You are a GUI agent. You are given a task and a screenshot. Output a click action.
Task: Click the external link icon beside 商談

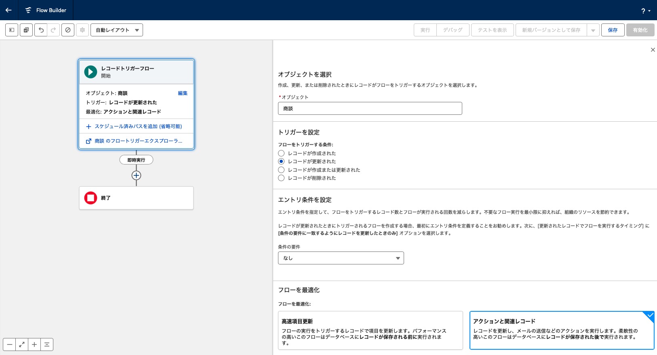click(x=88, y=141)
